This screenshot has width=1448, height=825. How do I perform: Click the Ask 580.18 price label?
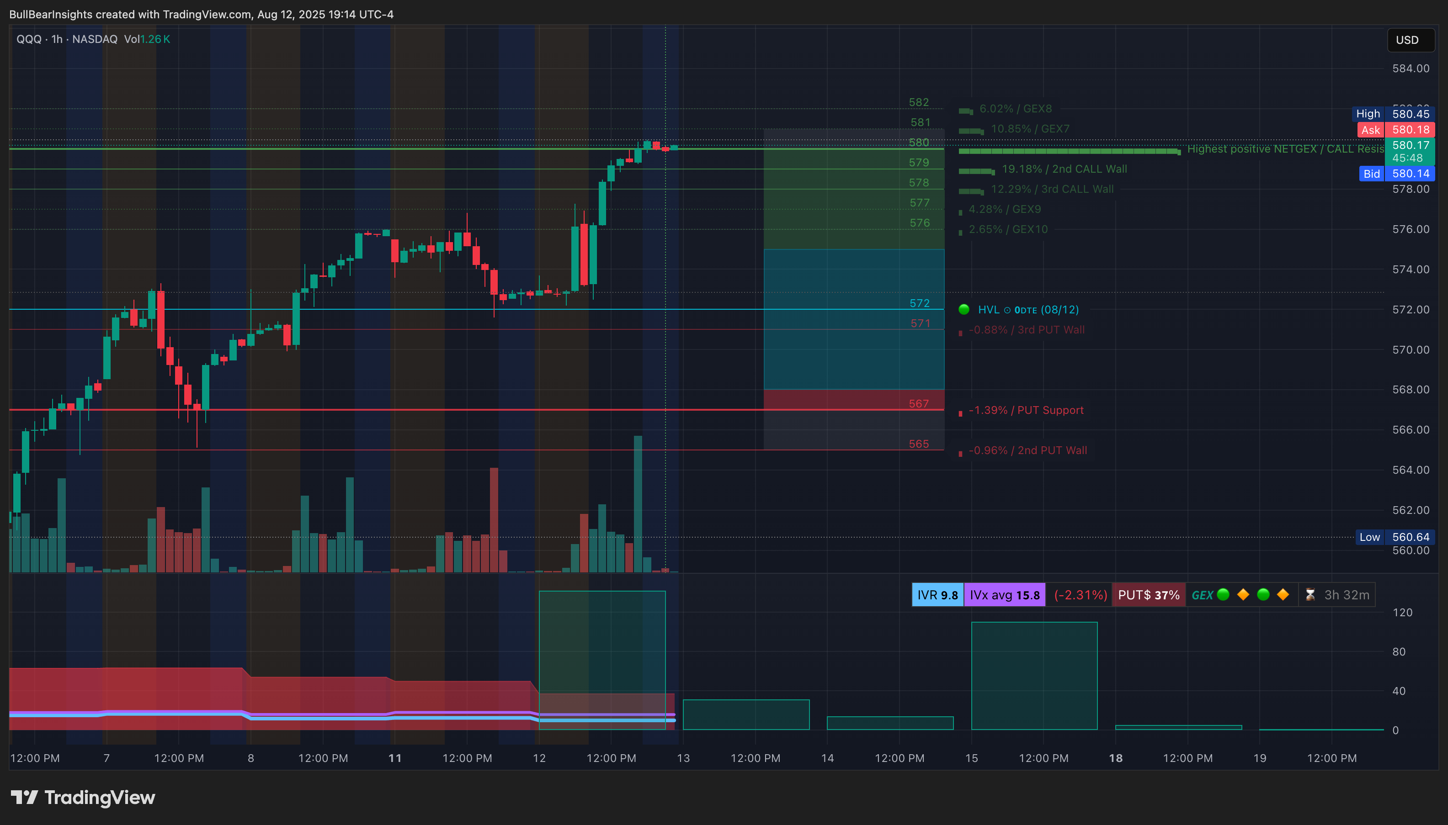1396,130
